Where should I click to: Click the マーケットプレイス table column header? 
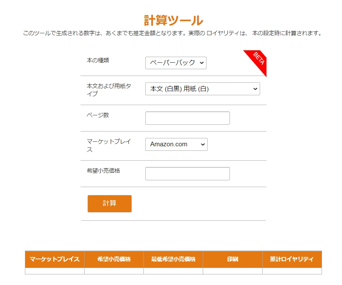[x=55, y=259]
